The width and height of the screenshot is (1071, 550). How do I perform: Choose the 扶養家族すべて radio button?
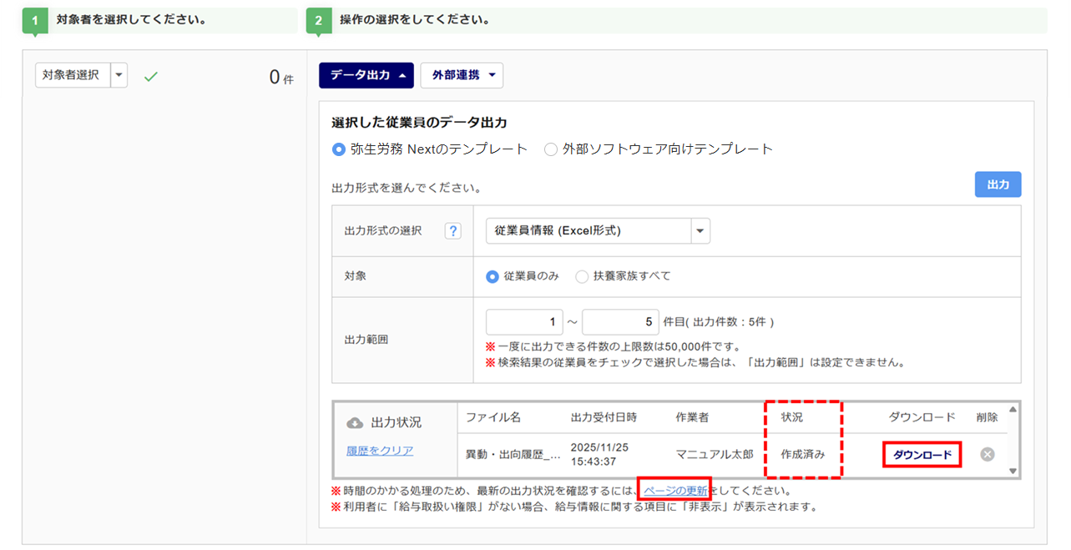click(x=582, y=275)
